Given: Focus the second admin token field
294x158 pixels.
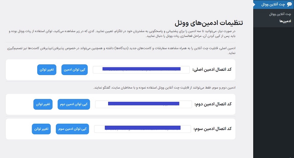Looking at the screenshot, I should pyautogui.click(x=143, y=104).
